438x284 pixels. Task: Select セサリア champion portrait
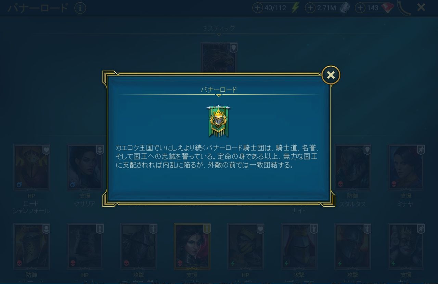pyautogui.click(x=86, y=167)
